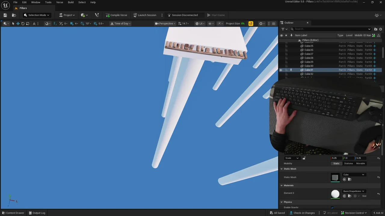The width and height of the screenshot is (385, 216).
Task: Open the Build menu
Action: click(x=71, y=2)
